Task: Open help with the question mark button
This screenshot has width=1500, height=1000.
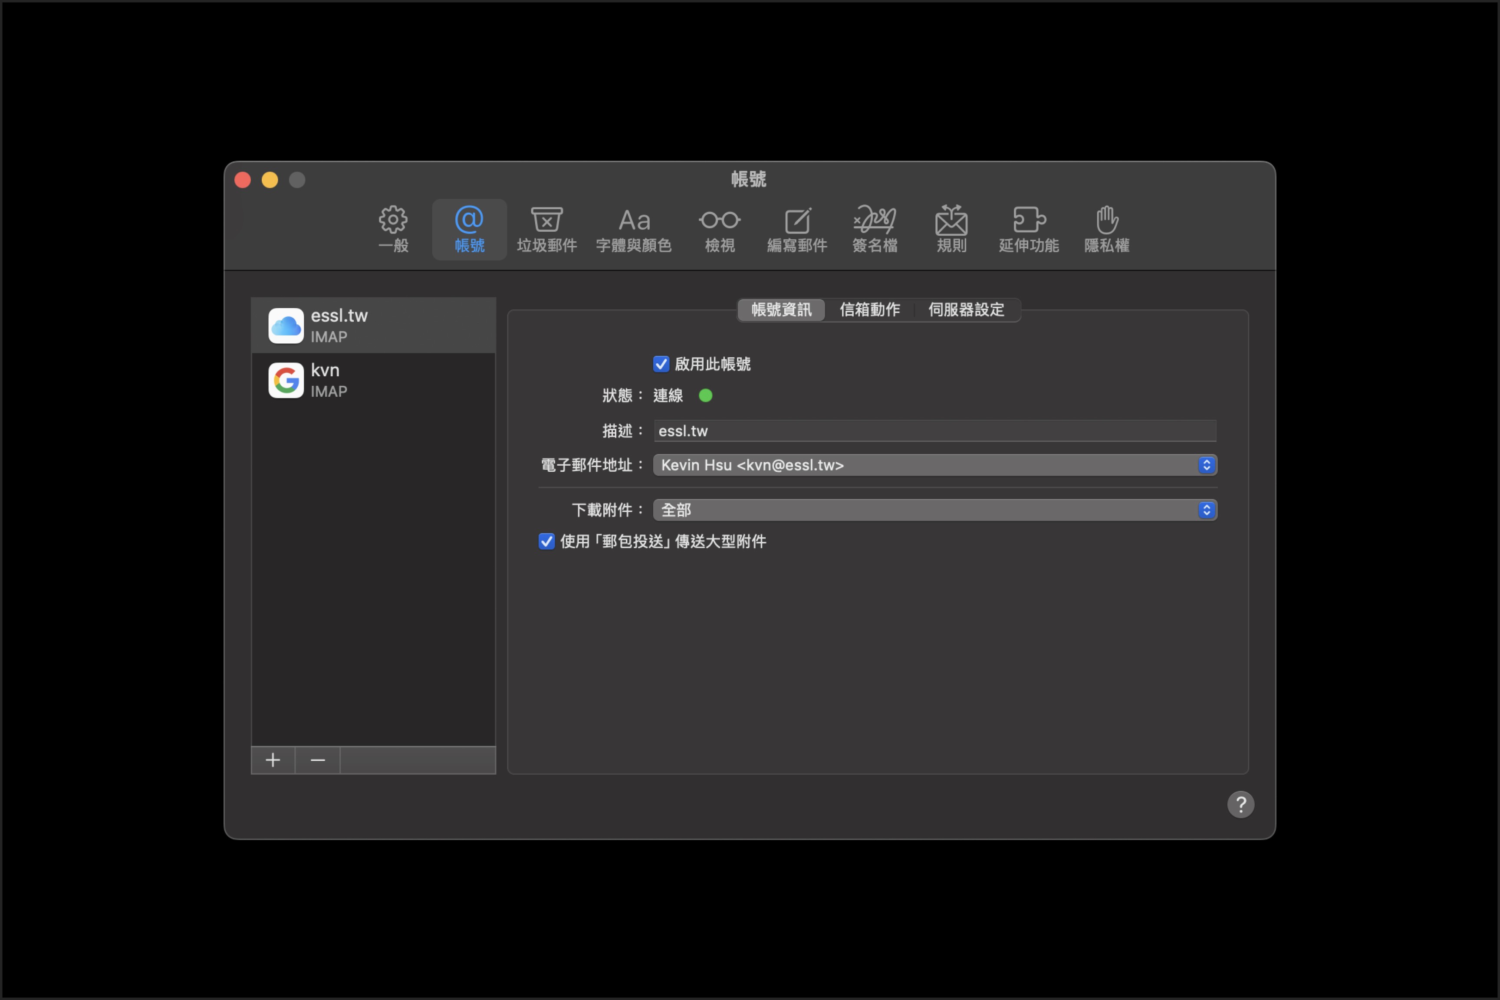Action: (x=1240, y=805)
